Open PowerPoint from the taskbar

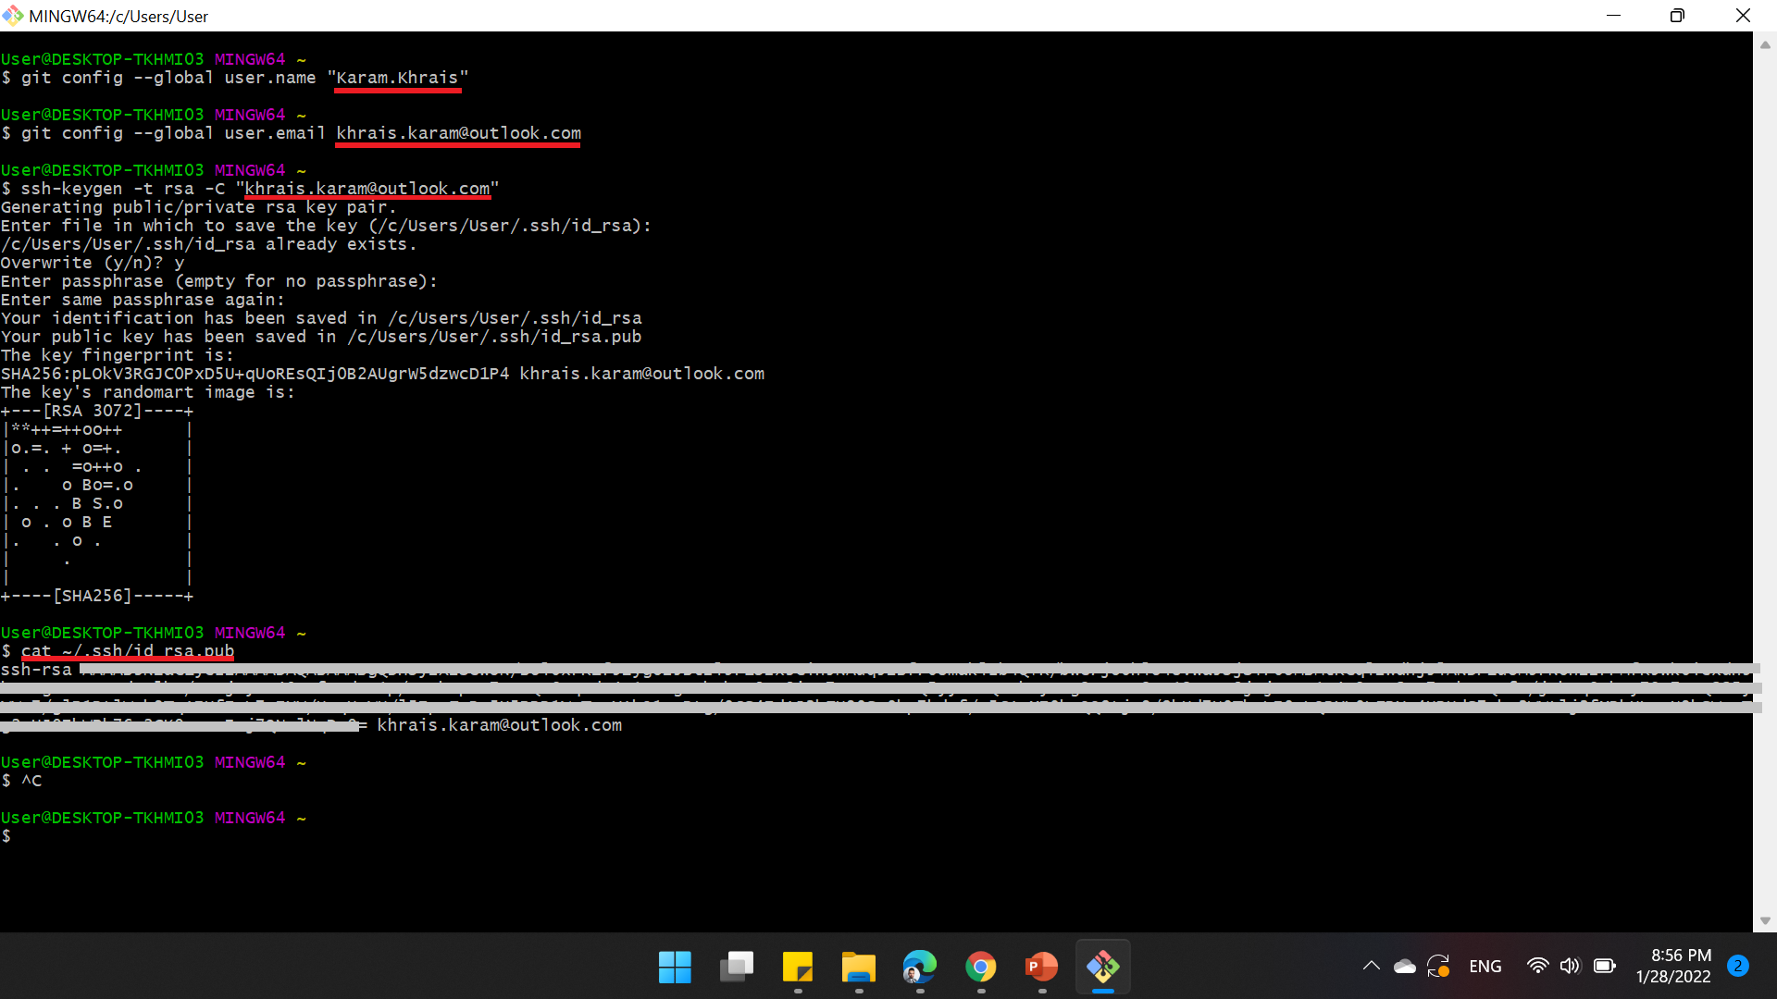pos(1041,967)
